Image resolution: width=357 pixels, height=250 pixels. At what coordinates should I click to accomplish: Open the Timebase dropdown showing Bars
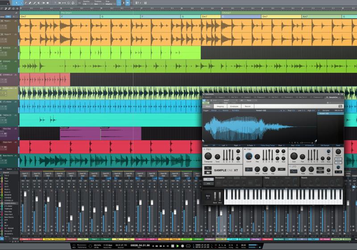[x=98, y=4]
